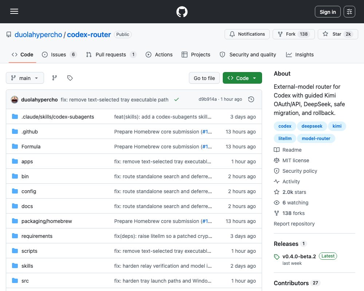Viewport: 364px width, 291px height.
Task: View branches via branch icon
Action: (x=55, y=78)
